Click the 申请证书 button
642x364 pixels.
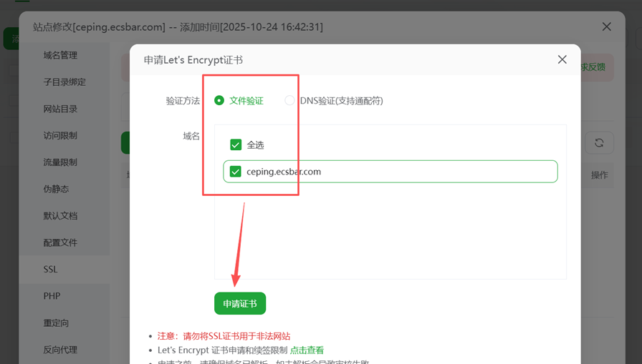(240, 303)
